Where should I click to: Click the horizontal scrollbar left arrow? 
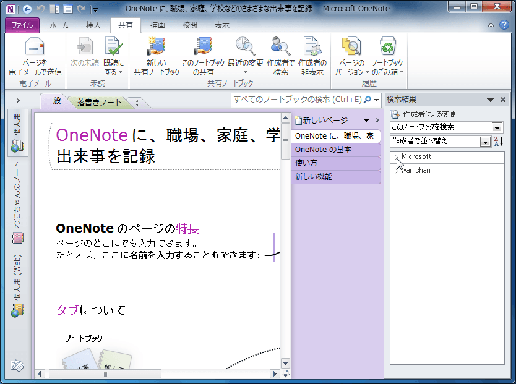(40, 374)
